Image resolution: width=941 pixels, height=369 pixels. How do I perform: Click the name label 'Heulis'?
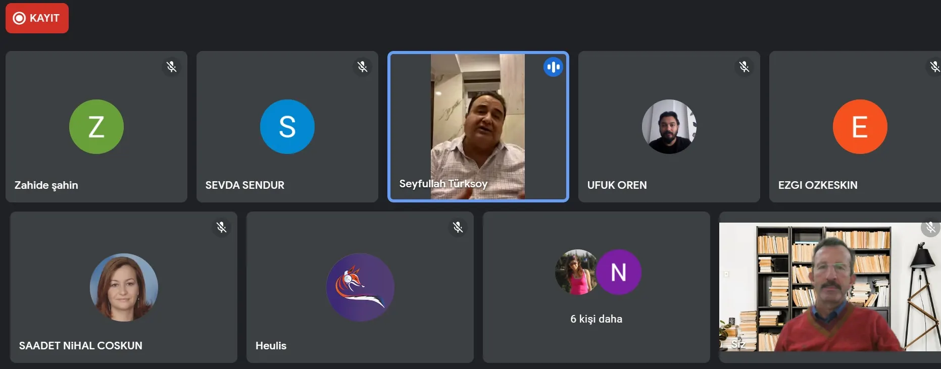(271, 346)
